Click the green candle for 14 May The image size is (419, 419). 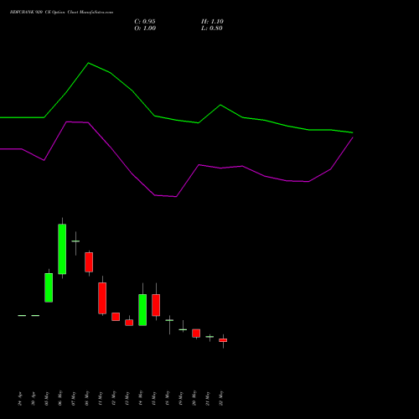pyautogui.click(x=142, y=310)
